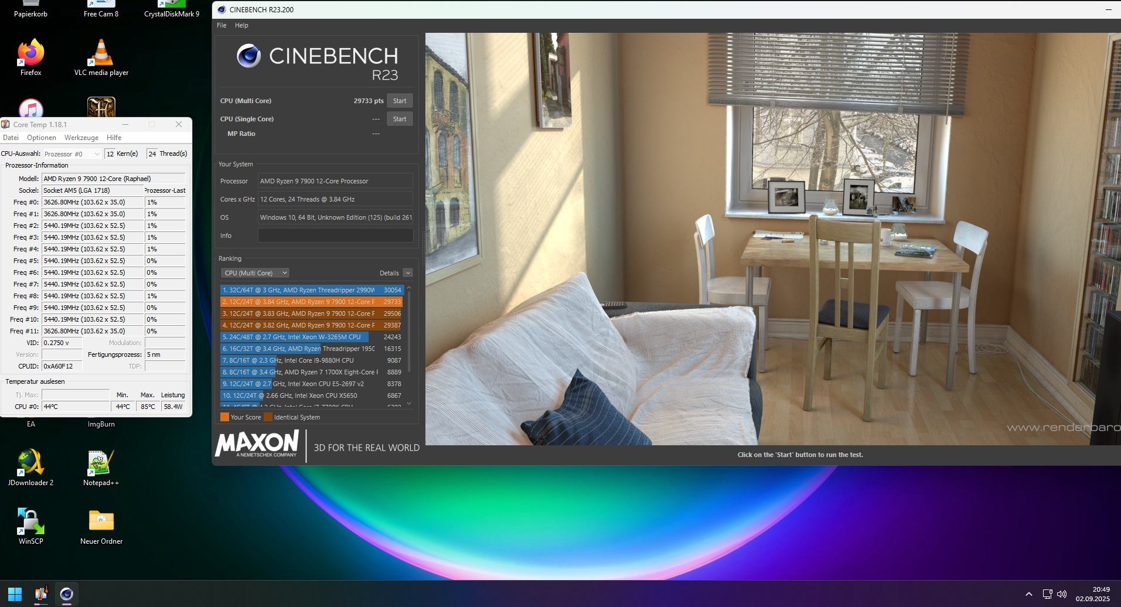Select the Intel Core i9-9880H ranking row
1121x607 pixels.
click(x=312, y=360)
